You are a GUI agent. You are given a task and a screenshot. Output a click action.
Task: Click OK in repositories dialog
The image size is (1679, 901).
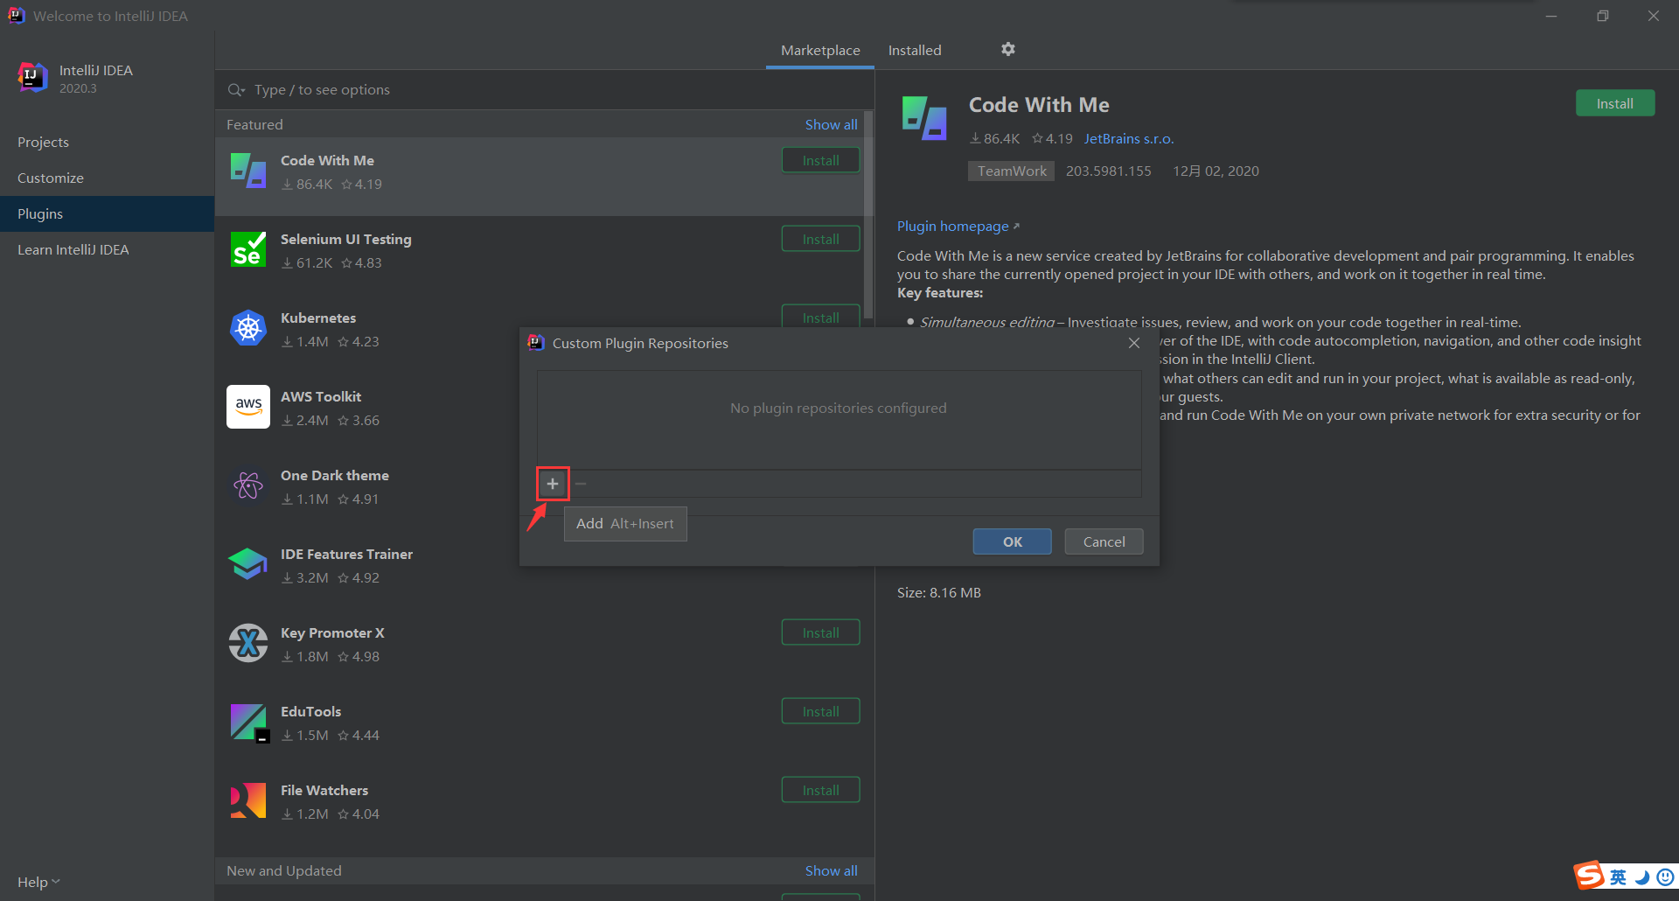(1012, 541)
